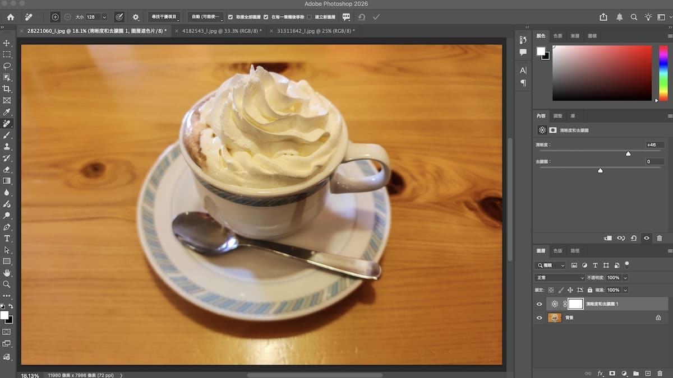Toggle the 取樣全部圖層 checkbox
673x378 pixels.
(231, 17)
